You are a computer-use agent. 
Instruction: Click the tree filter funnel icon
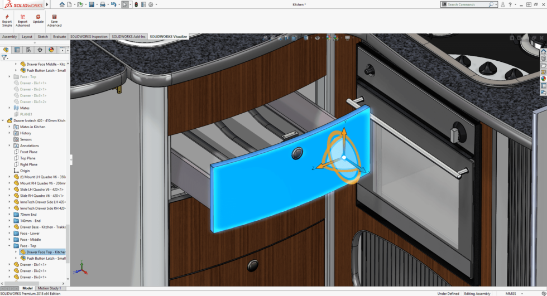4,57
